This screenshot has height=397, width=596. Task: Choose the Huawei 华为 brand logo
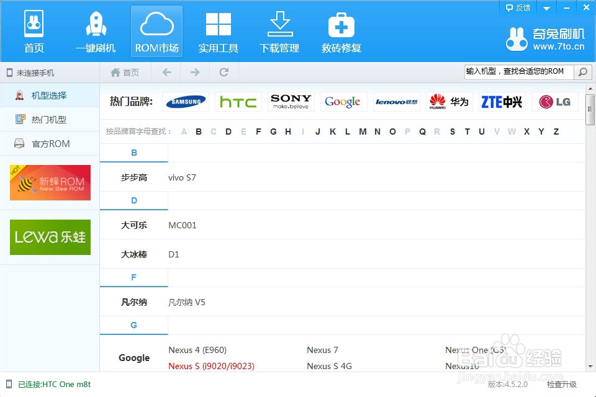(x=449, y=102)
